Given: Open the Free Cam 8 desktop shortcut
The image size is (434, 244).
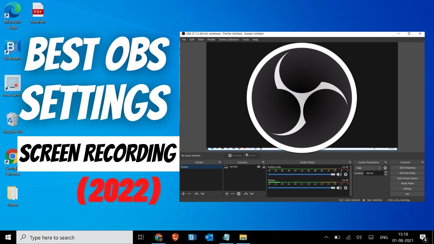Looking at the screenshot, I should 13,86.
